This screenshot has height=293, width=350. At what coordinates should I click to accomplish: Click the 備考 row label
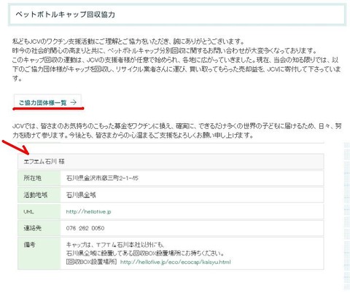(29, 245)
